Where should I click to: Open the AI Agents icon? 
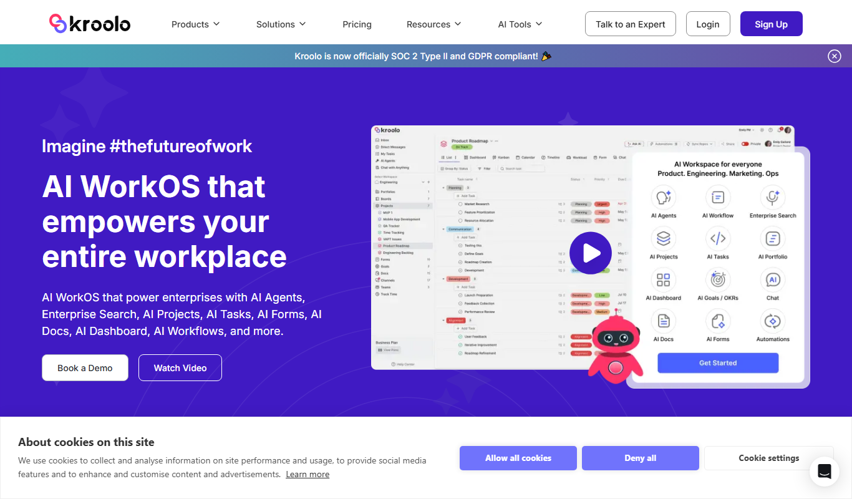tap(664, 197)
